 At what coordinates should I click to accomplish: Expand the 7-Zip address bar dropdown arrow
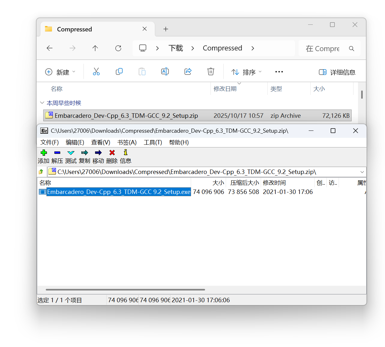(x=362, y=172)
